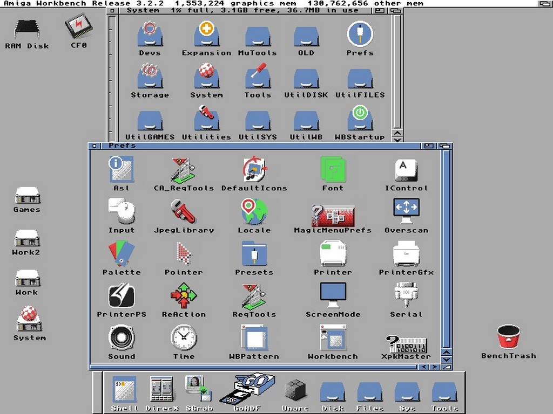
Task: Select the MuTools drawer
Action: [258, 37]
